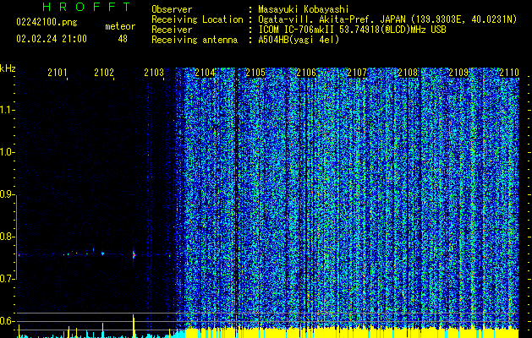Click the 2109 time marker

click(x=458, y=73)
